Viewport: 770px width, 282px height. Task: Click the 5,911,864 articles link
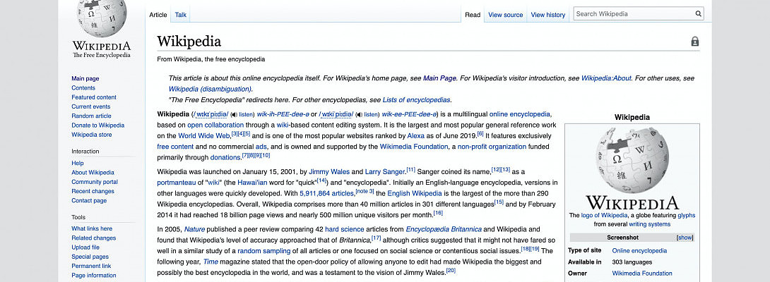coord(326,193)
